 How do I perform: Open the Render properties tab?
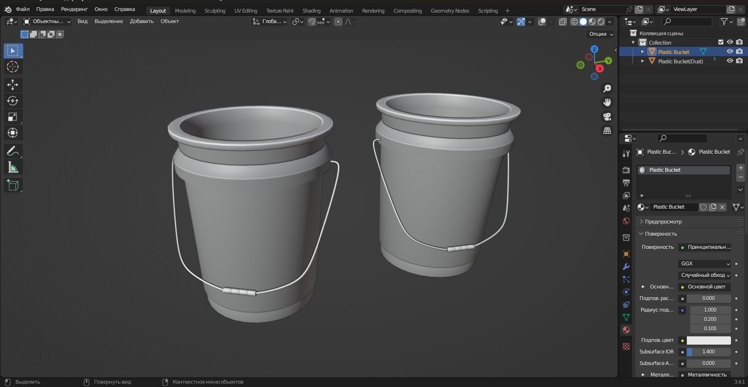(626, 170)
